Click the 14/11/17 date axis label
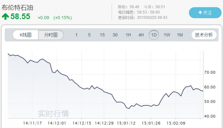The height and width of the screenshot is (128, 223). 32,123
